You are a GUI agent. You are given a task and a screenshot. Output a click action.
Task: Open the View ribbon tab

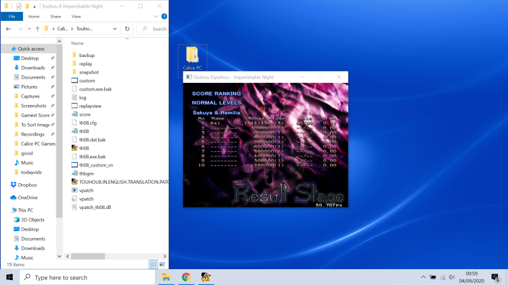coord(76,16)
